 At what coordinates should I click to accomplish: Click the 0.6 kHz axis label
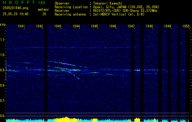[x=3, y=116]
